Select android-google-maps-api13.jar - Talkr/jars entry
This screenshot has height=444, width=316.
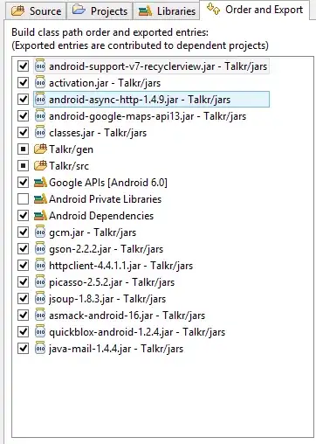coord(148,116)
